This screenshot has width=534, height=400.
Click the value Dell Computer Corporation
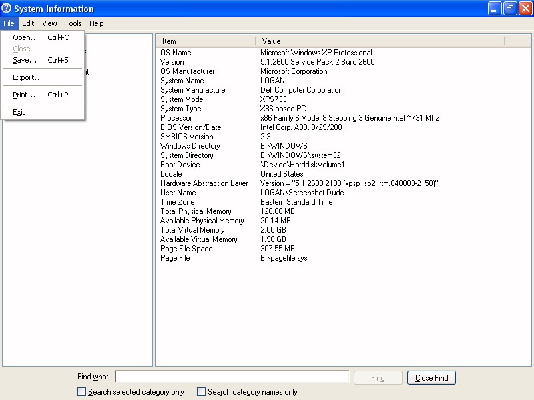tap(302, 90)
